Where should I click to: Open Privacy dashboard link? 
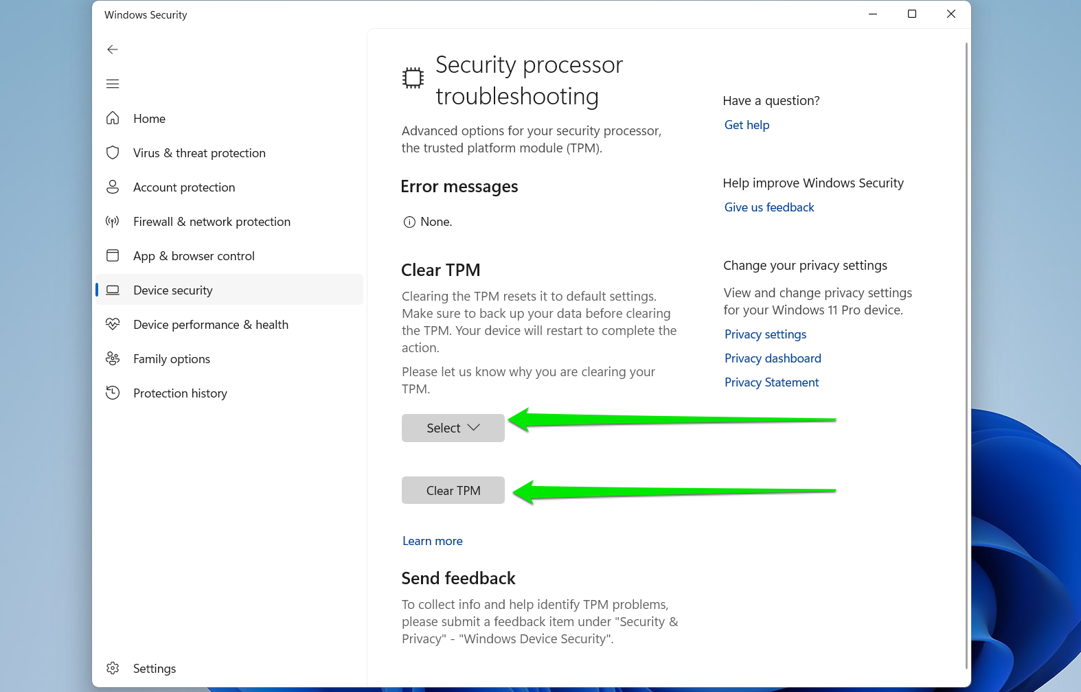tap(773, 358)
